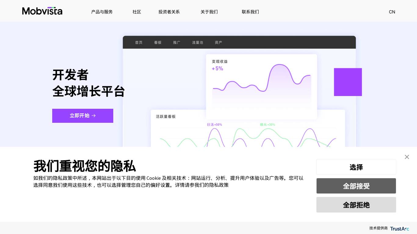Reject all cookies with 全部拒绝

(x=356, y=205)
